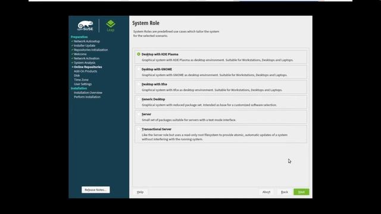Select Desktop with KDE Plasma radio button
This screenshot has width=381, height=214.
139,54
